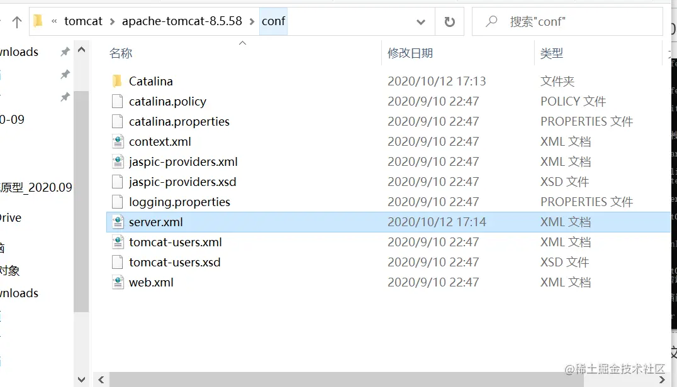This screenshot has height=387, width=677.
Task: Open the 0-09 sidebar folder
Action: click(12, 119)
